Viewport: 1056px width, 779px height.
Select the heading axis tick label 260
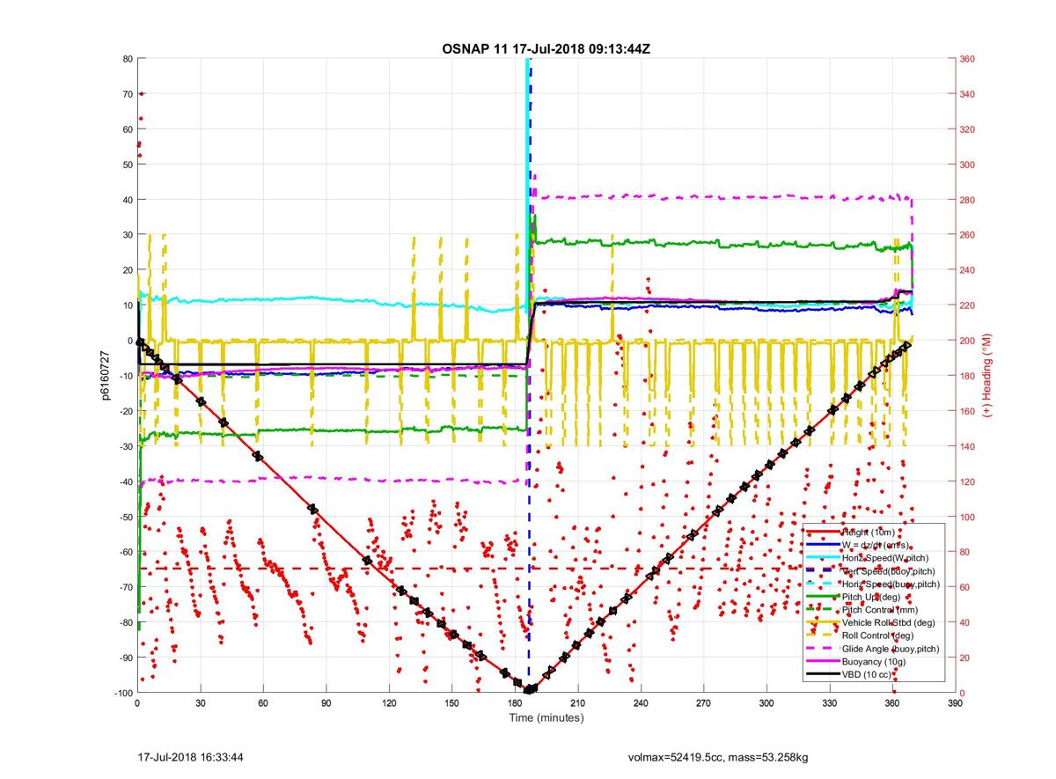pyautogui.click(x=968, y=235)
